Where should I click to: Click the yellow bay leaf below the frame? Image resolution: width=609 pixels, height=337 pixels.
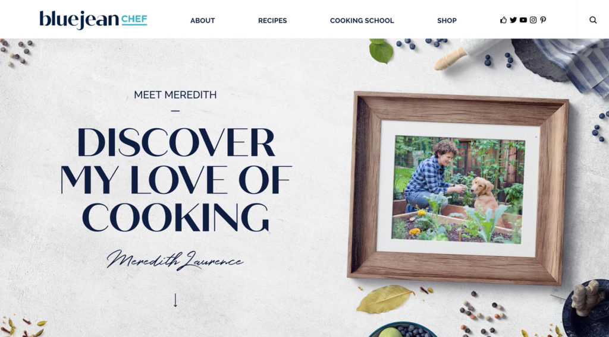pos(385,298)
